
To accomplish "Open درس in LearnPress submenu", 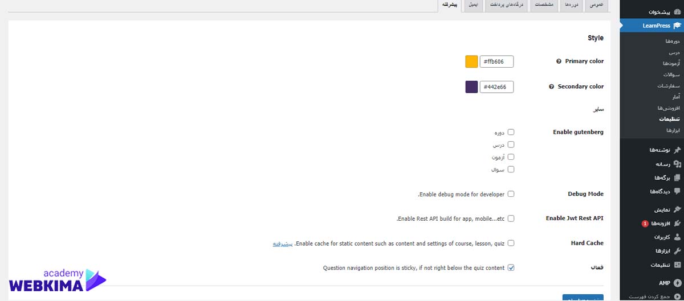I will pyautogui.click(x=675, y=52).
